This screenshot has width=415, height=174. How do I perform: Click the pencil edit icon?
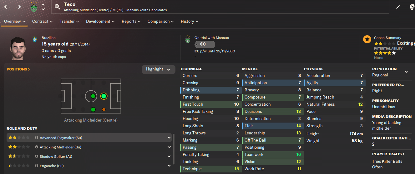(x=398, y=7)
